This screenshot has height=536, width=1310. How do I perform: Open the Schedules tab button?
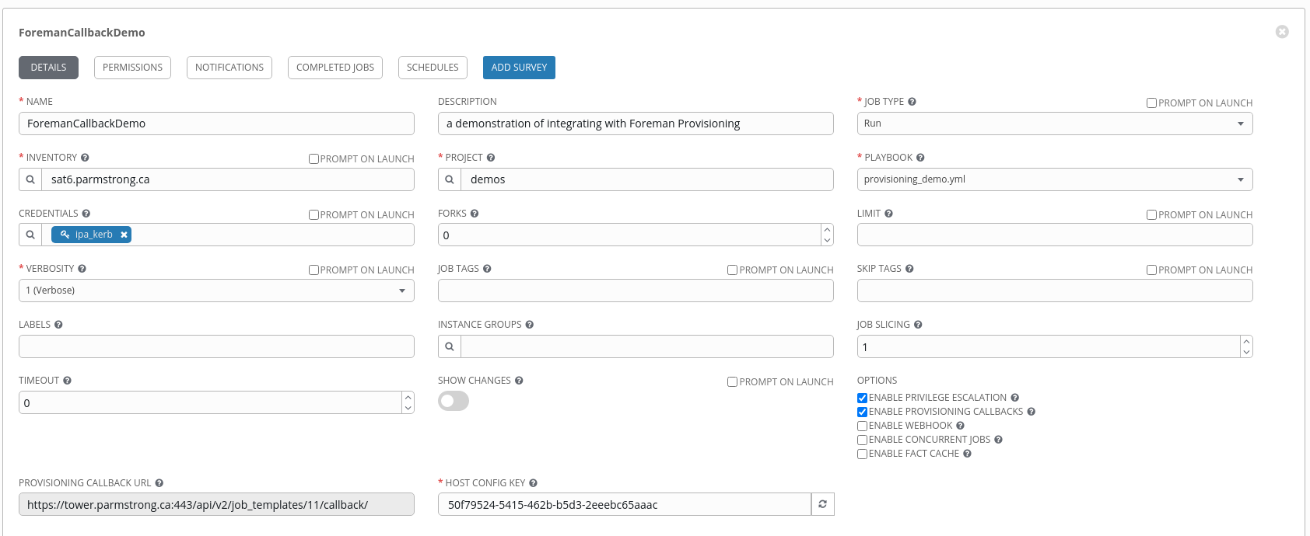[433, 68]
